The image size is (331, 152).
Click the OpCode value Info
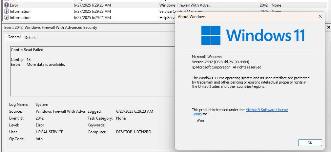point(39,139)
